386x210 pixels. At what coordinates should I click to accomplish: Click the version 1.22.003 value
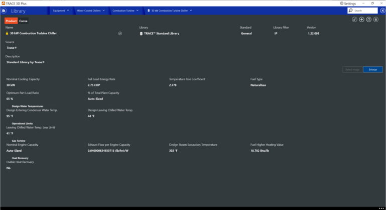coord(313,34)
